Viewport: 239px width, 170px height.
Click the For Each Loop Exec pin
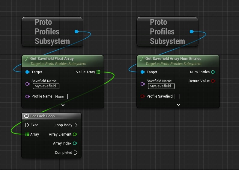[x=27, y=125]
